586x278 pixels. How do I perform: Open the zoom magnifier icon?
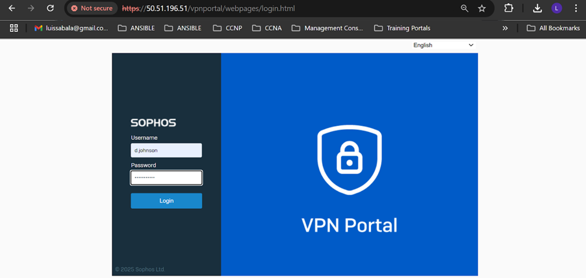(465, 8)
